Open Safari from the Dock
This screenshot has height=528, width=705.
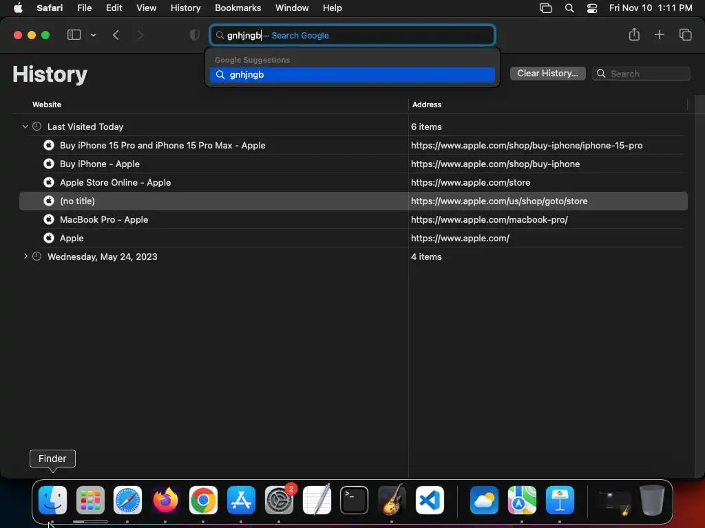tap(127, 500)
